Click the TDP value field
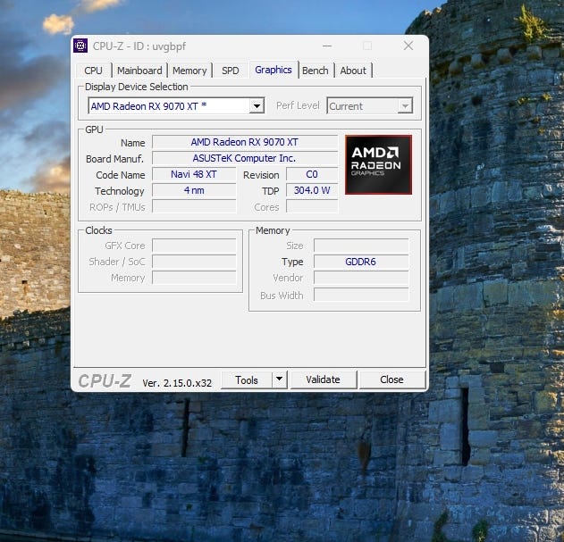The width and height of the screenshot is (564, 542). [x=311, y=191]
